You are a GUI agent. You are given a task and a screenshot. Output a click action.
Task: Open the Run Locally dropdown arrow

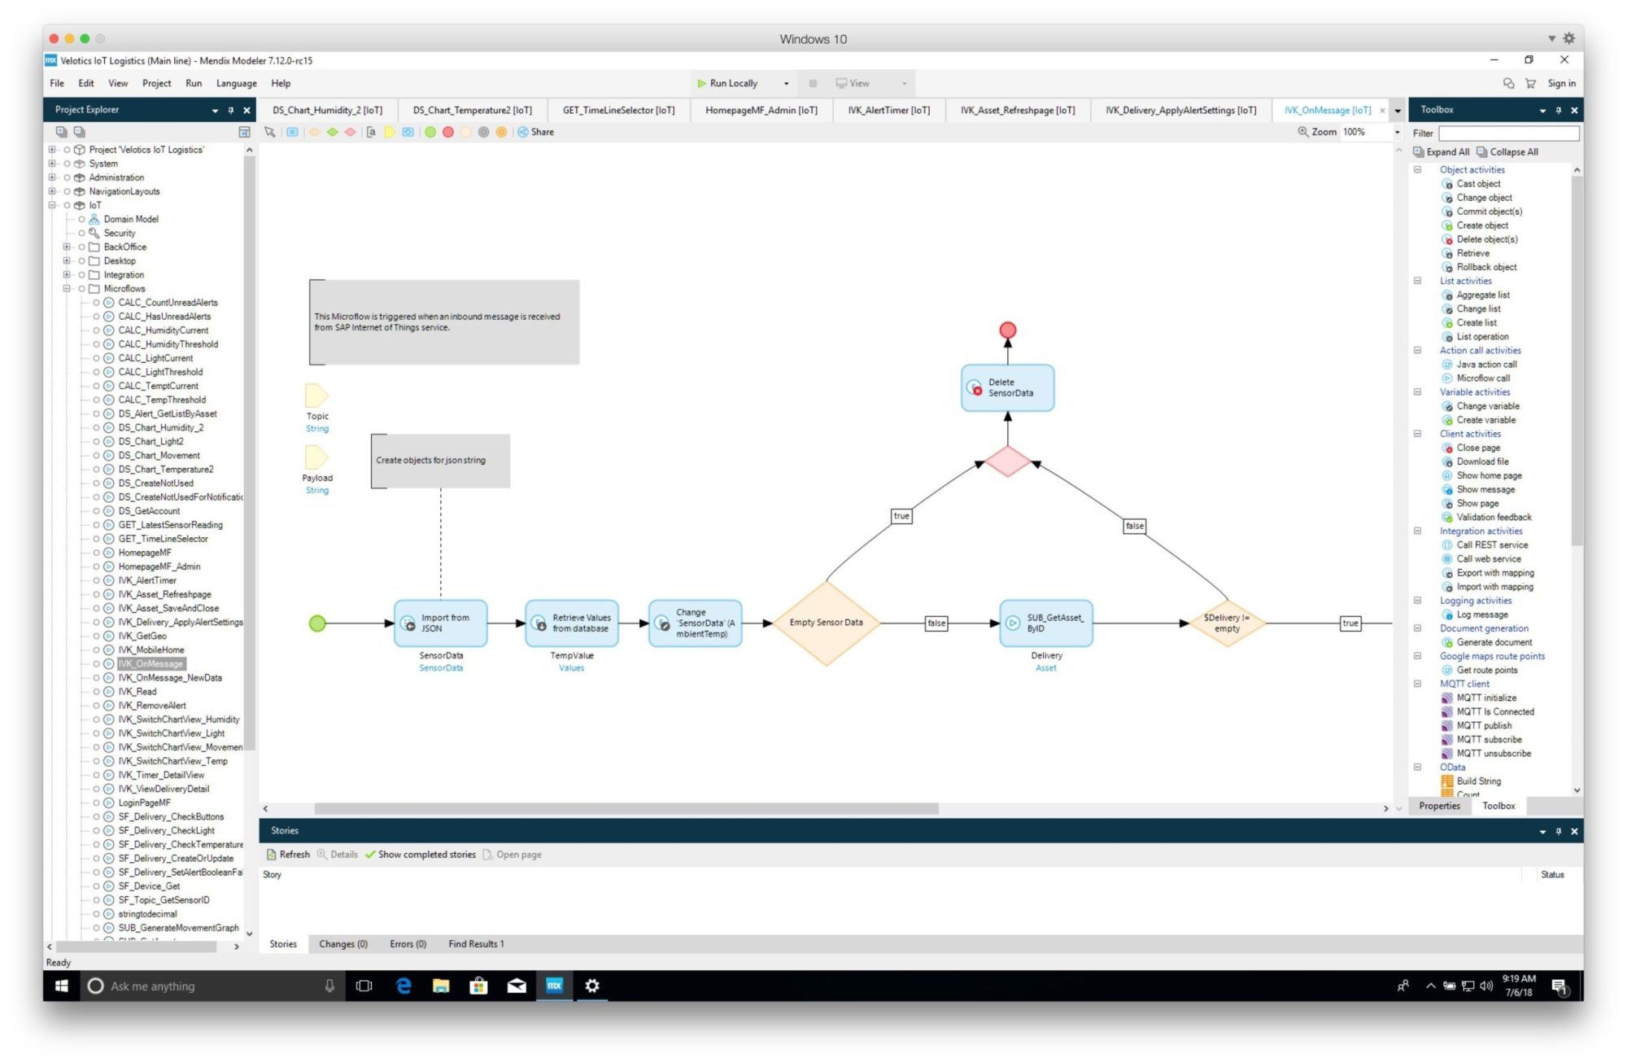tap(786, 82)
